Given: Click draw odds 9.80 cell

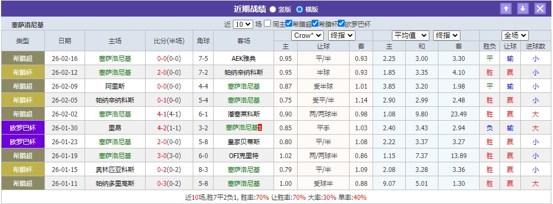Looking at the screenshot, I should tap(421, 114).
